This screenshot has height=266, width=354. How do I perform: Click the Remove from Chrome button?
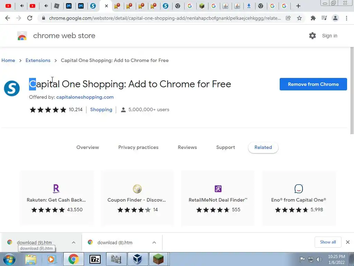(x=313, y=84)
